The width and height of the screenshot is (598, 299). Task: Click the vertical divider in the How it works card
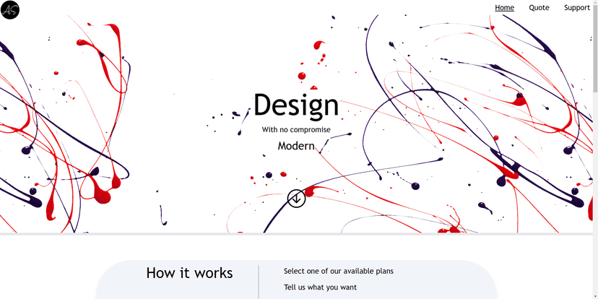point(259,282)
